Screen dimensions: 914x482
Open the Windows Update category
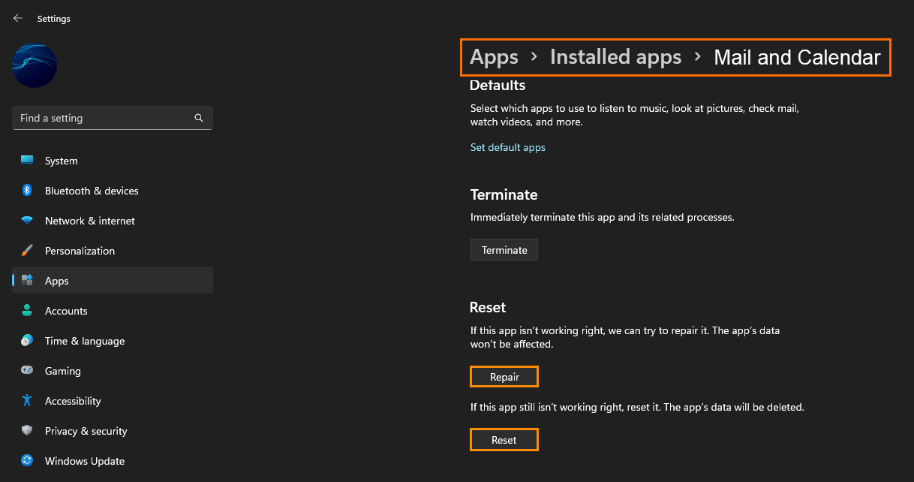(113, 461)
